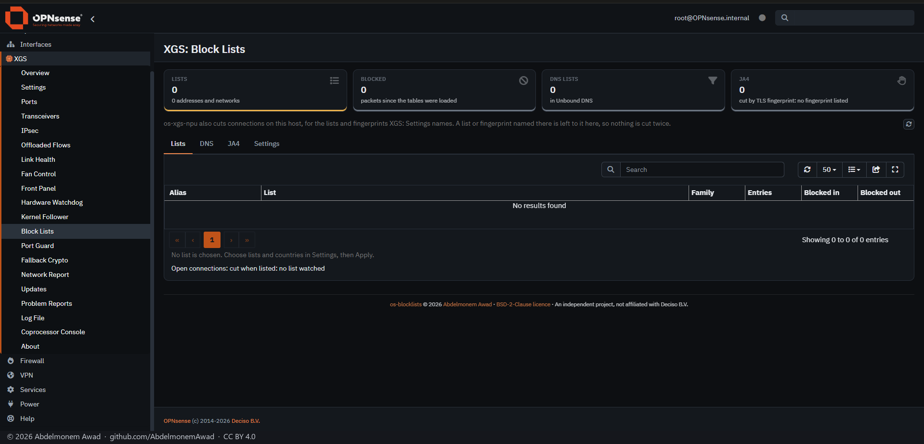Screen dimensions: 924x444
Task: Click the status circle next to root user
Action: pyautogui.click(x=762, y=18)
